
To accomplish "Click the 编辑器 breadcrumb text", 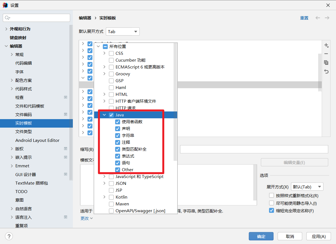I will click(x=85, y=18).
